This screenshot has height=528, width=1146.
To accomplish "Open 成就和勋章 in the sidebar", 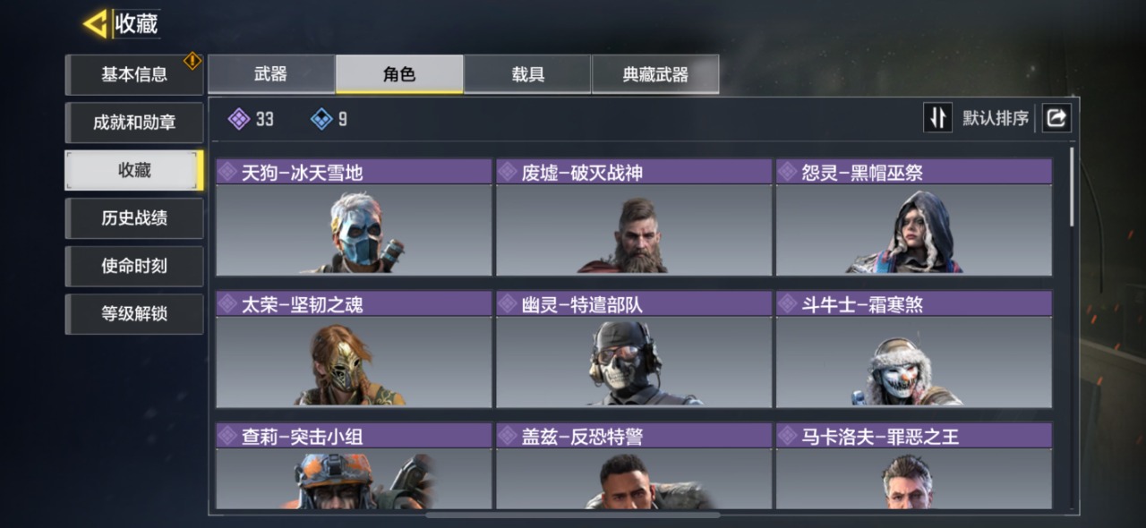I will 134,123.
